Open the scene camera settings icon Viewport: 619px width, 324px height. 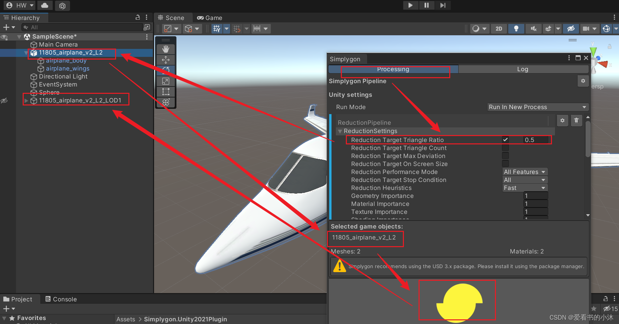[589, 29]
